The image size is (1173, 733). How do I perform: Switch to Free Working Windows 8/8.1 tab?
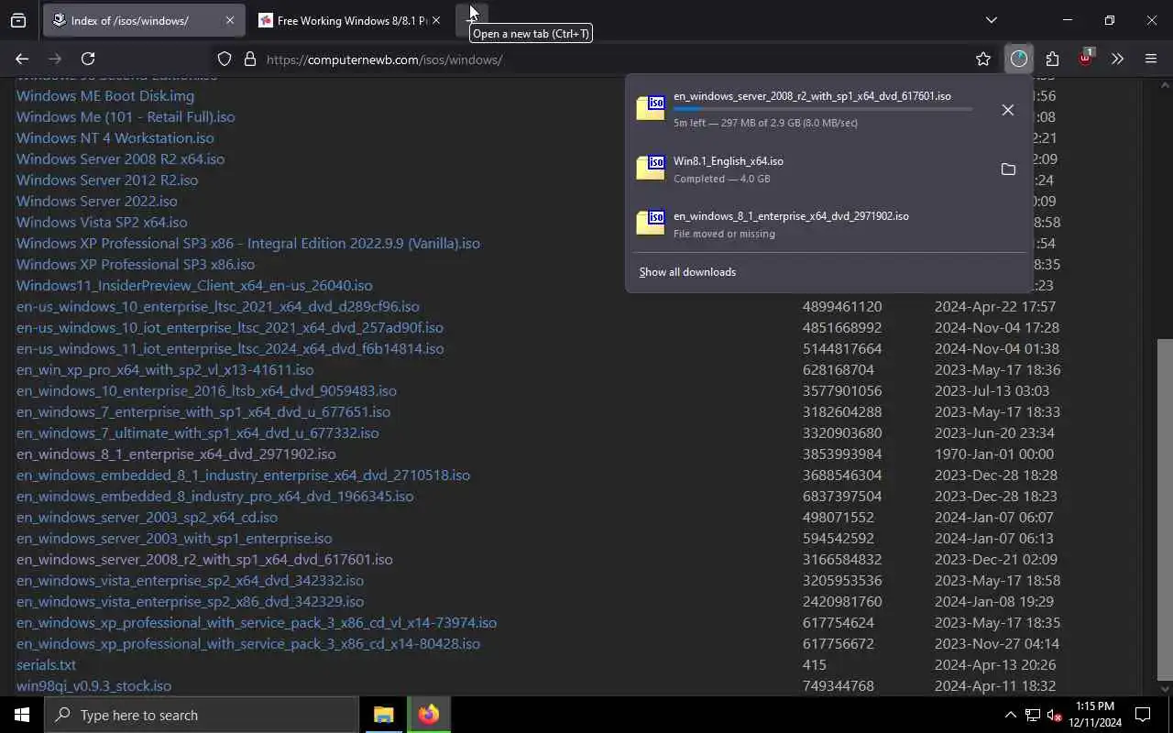[351, 20]
